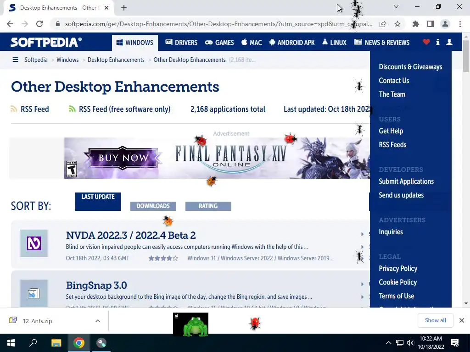Image resolution: width=470 pixels, height=352 pixels.
Task: Open Send us updates link
Action: pyautogui.click(x=401, y=195)
